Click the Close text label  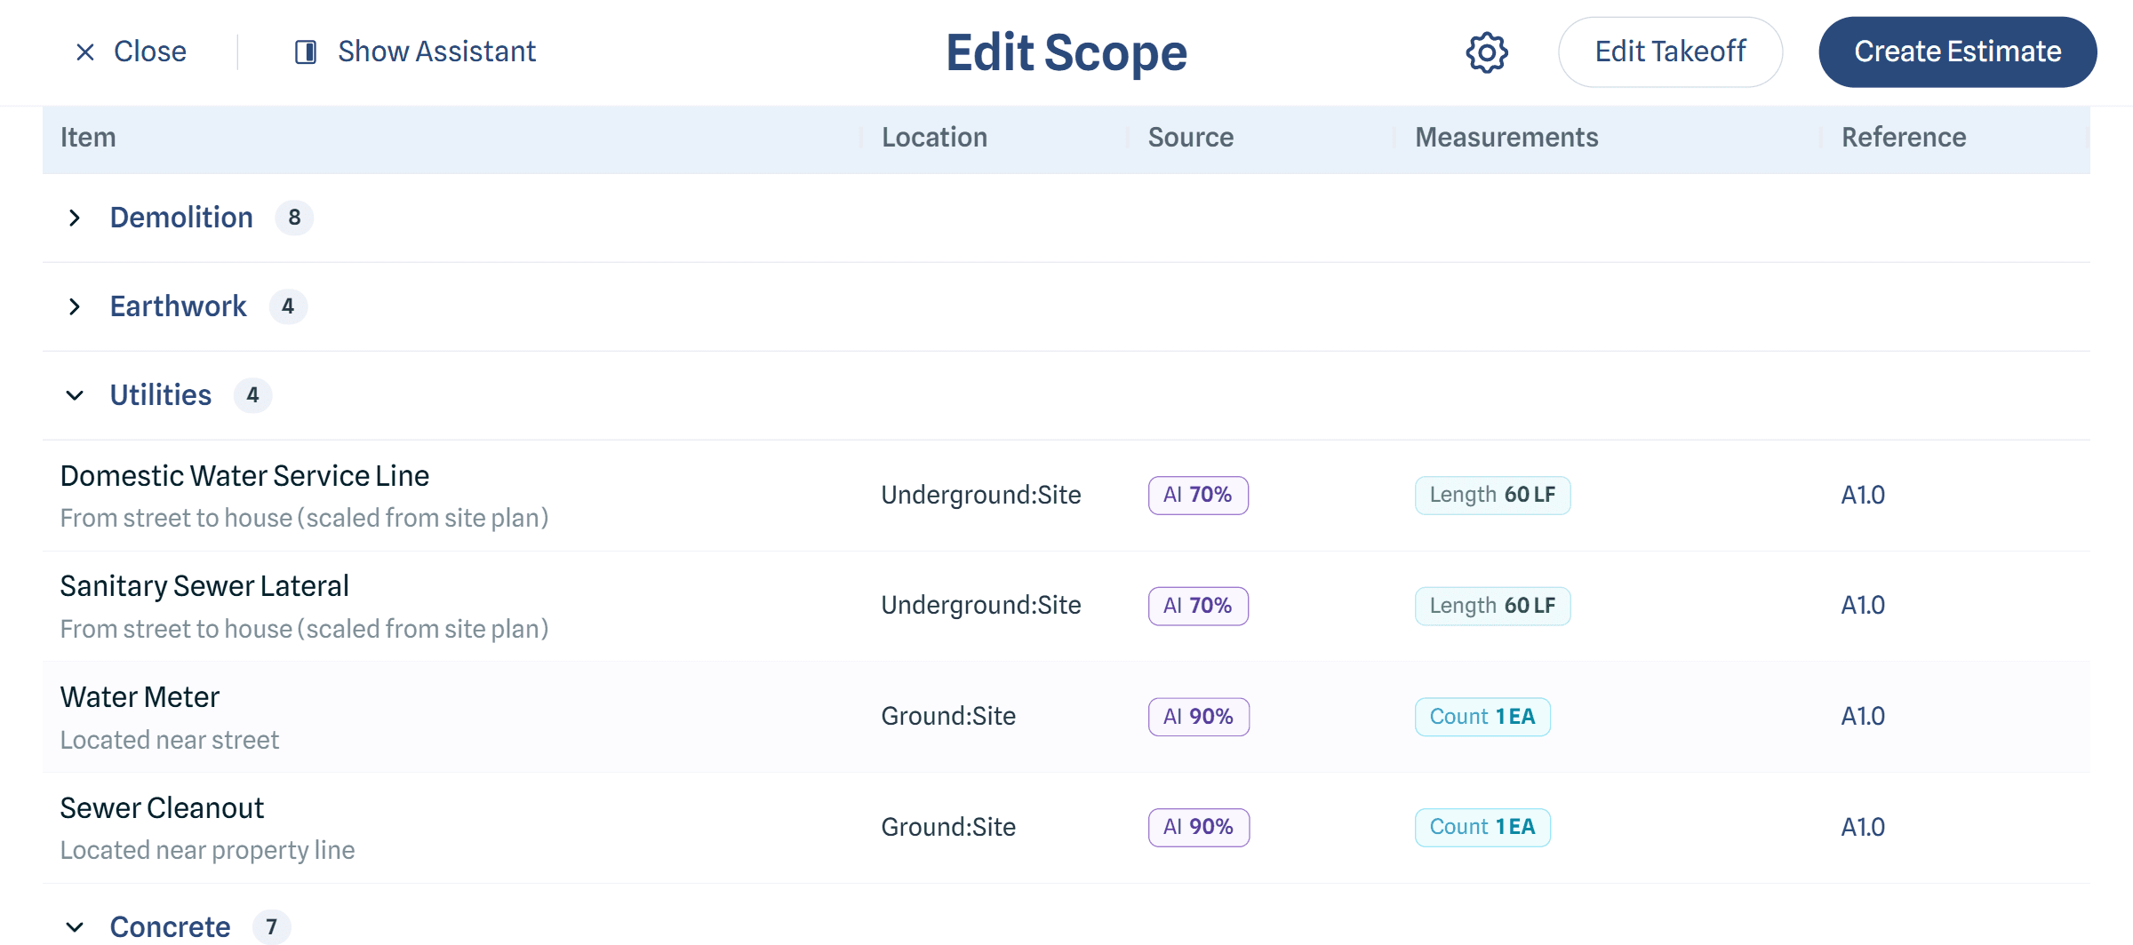tap(150, 52)
